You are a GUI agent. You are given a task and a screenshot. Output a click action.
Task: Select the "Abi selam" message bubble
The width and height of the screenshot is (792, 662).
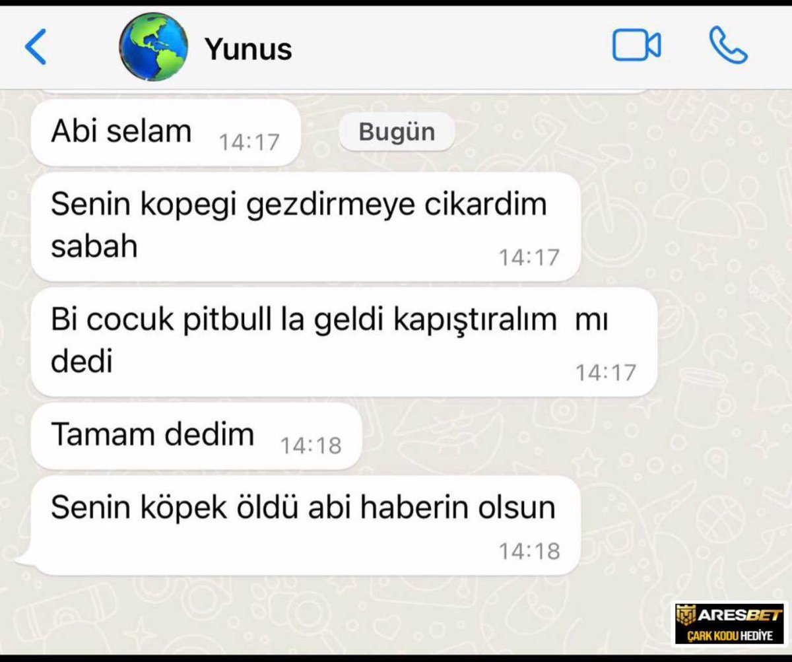(x=166, y=133)
